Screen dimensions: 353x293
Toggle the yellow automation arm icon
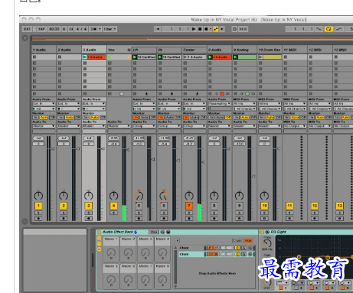[x=216, y=29]
